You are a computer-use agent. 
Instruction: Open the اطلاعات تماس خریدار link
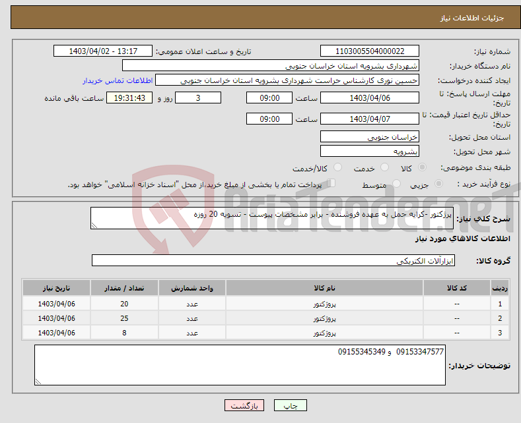coord(118,80)
